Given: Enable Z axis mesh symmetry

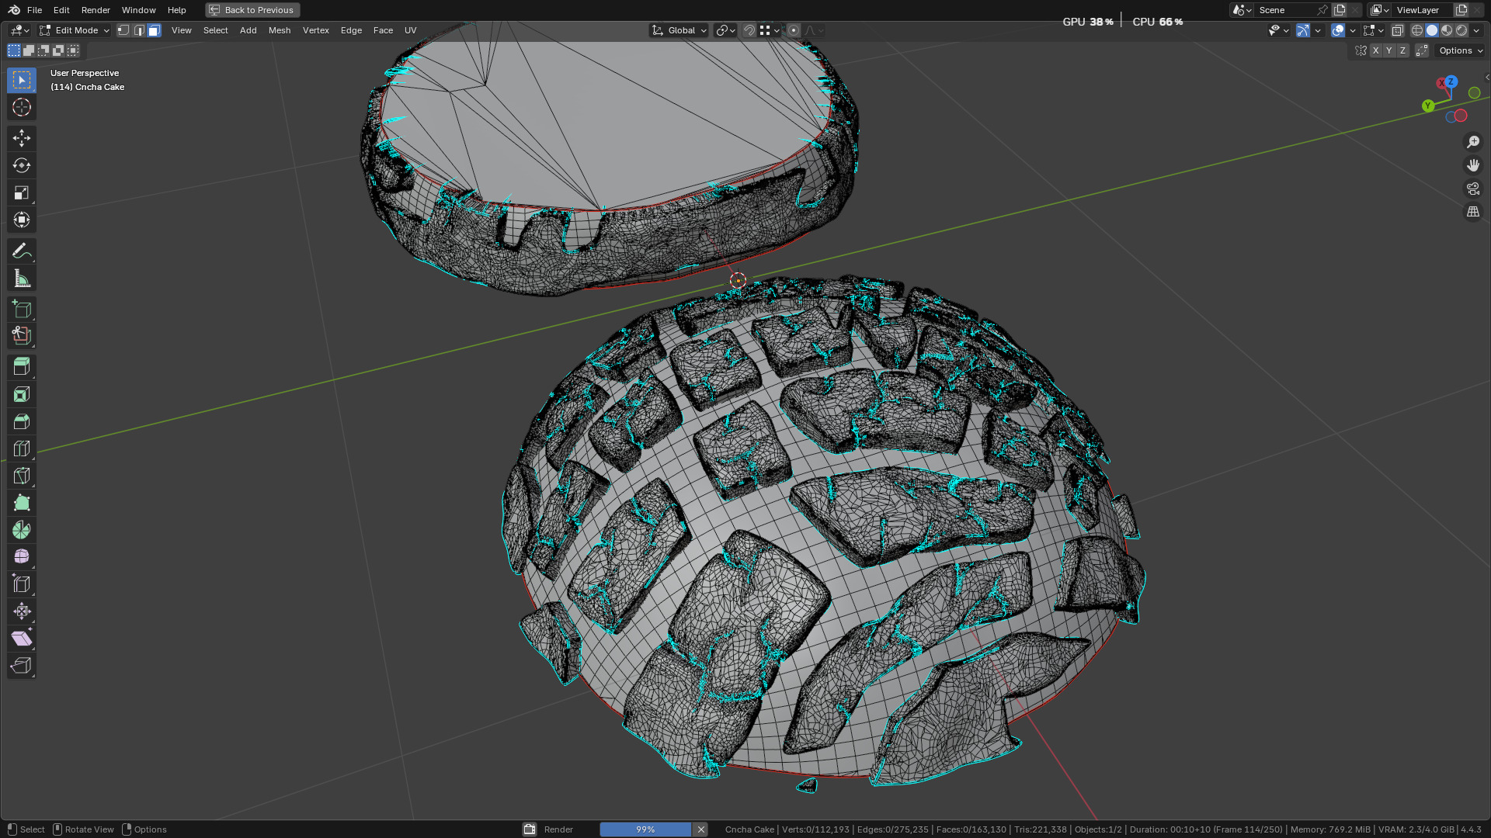Looking at the screenshot, I should pyautogui.click(x=1402, y=50).
